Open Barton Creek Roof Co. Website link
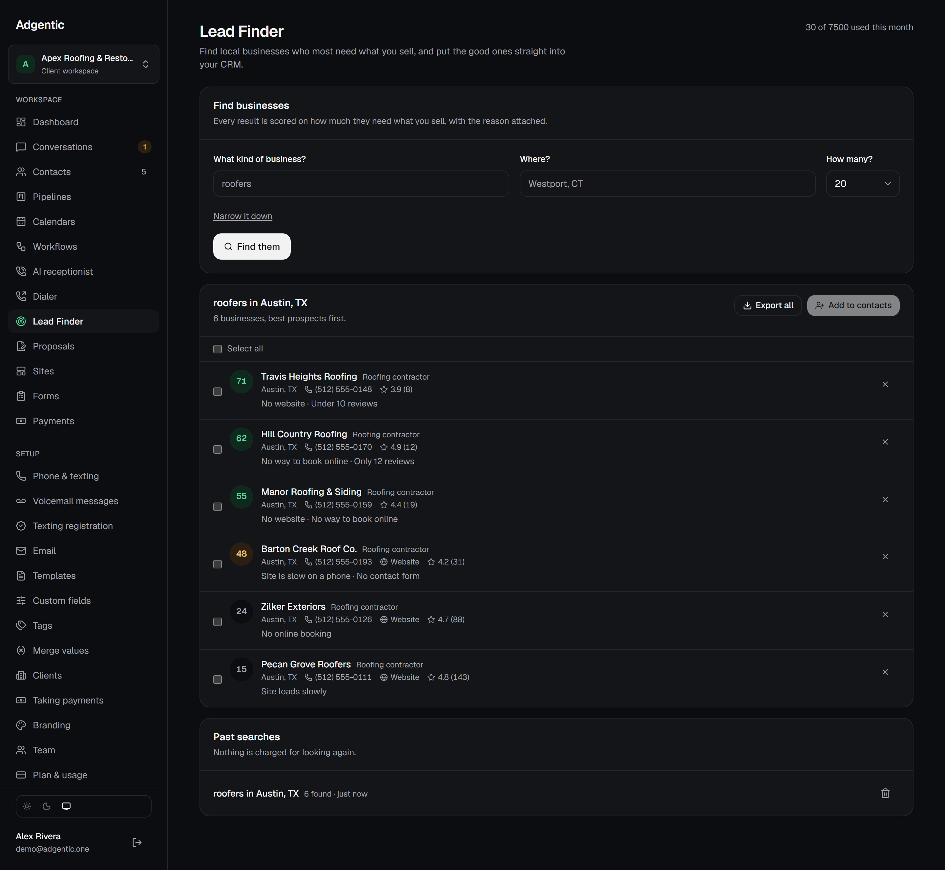The image size is (945, 870). pos(400,562)
